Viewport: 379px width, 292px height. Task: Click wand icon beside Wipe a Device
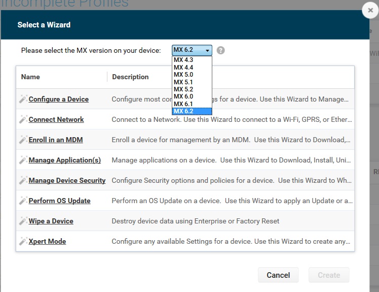pos(23,221)
